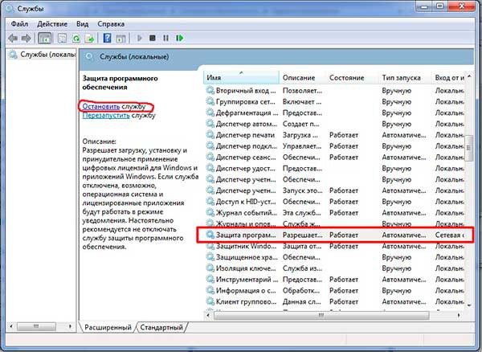Screen dimensions: 482x352
Task: Click the Refresh toolbar icon
Action: pos(76,38)
